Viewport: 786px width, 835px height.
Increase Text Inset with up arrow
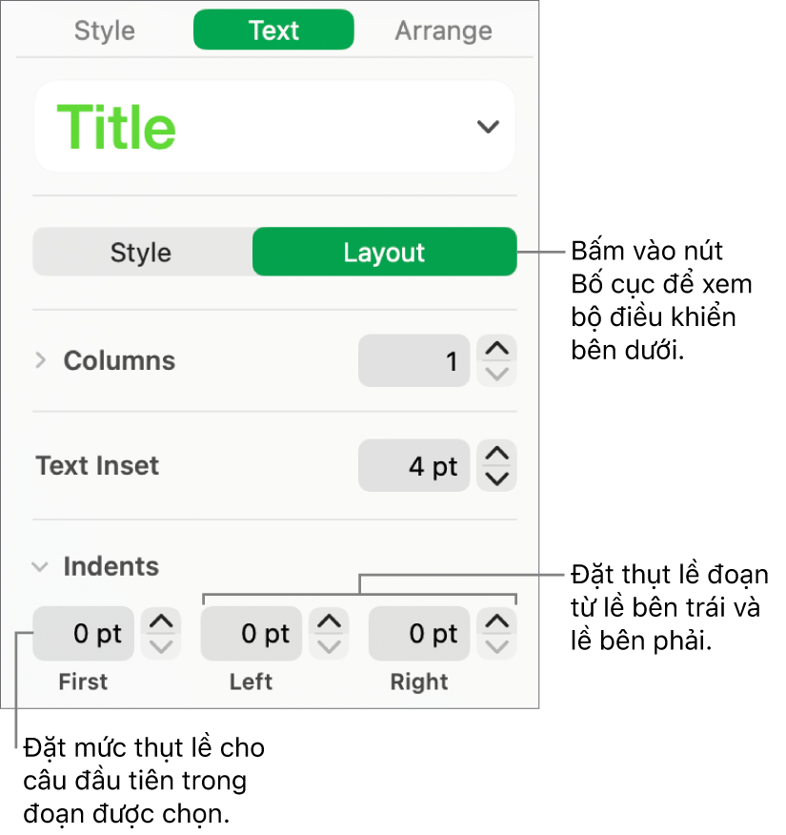click(496, 454)
